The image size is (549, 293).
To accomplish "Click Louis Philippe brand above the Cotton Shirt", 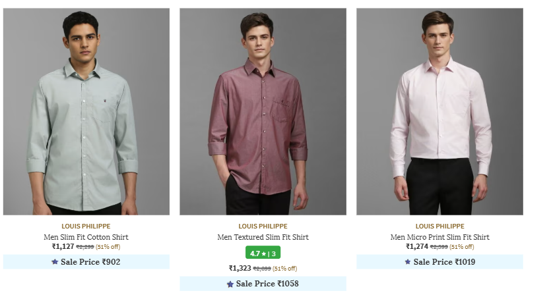I will [x=86, y=226].
